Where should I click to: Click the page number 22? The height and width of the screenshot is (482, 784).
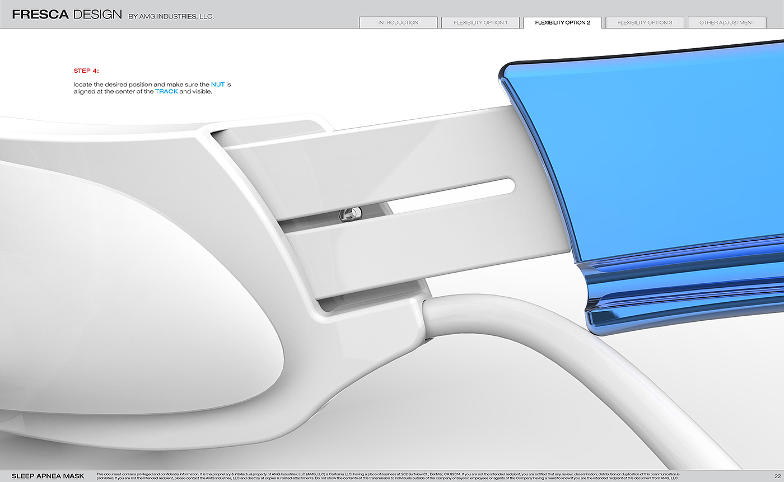tap(778, 476)
